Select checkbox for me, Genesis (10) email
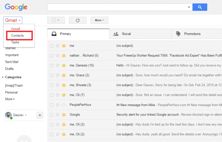 51,65
